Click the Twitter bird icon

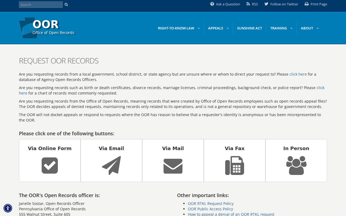266,4
